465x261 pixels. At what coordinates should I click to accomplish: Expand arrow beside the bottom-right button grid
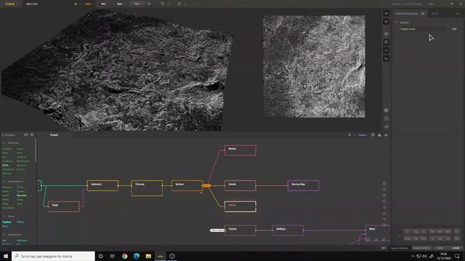399,236
